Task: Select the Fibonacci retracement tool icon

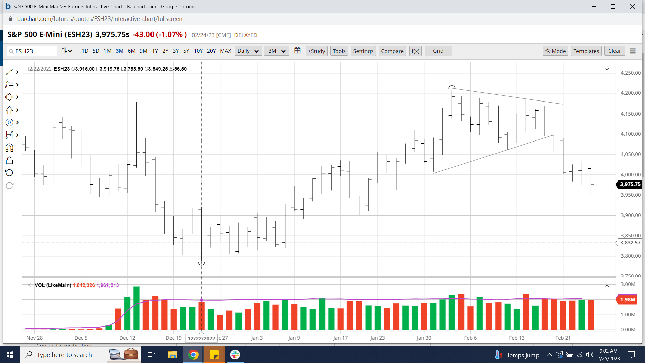Action: (9, 85)
